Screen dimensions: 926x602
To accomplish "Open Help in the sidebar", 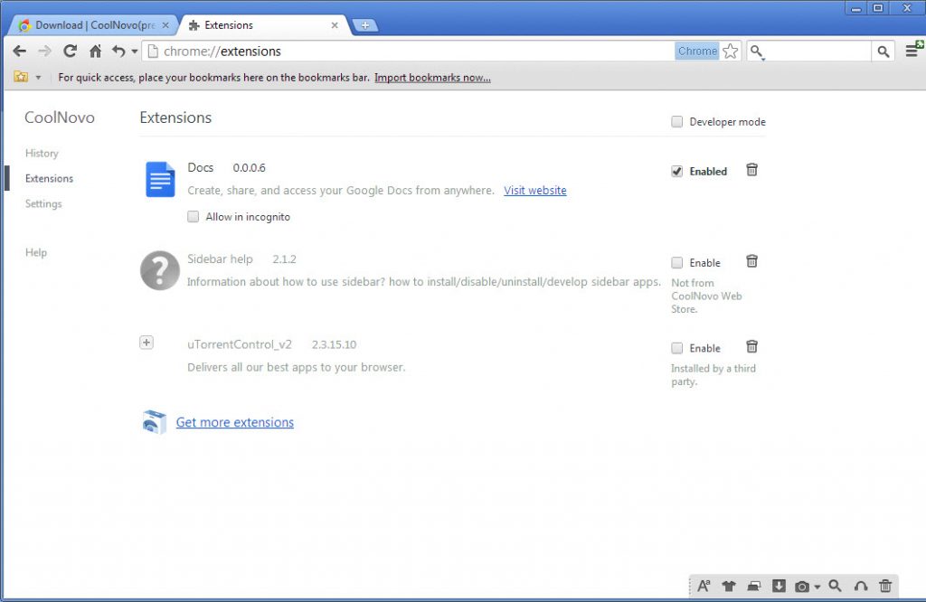I will point(35,252).
